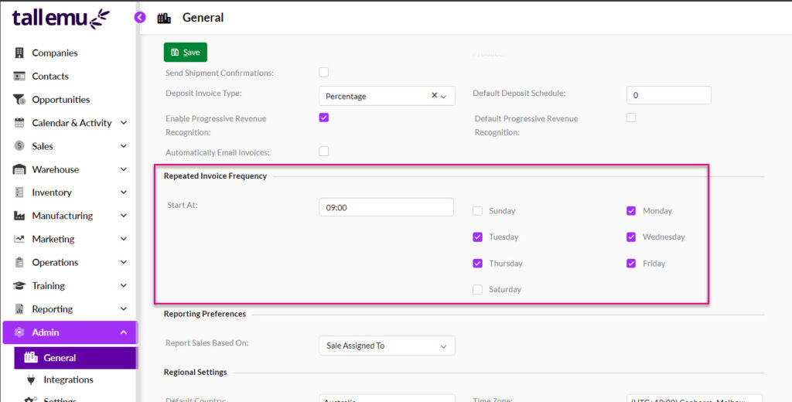Click the tall emu logo

click(x=60, y=19)
